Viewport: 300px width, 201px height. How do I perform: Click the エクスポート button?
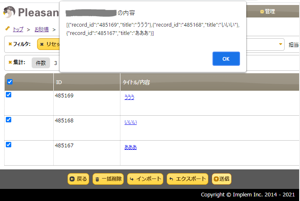187,179
